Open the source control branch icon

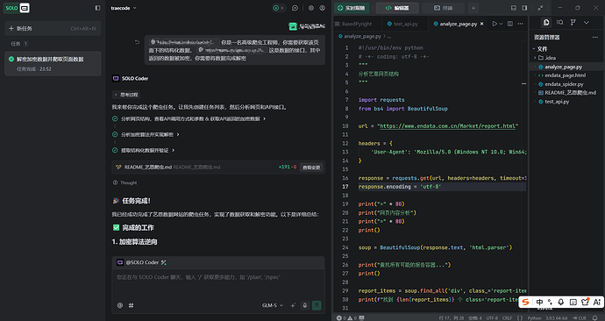[x=573, y=23]
